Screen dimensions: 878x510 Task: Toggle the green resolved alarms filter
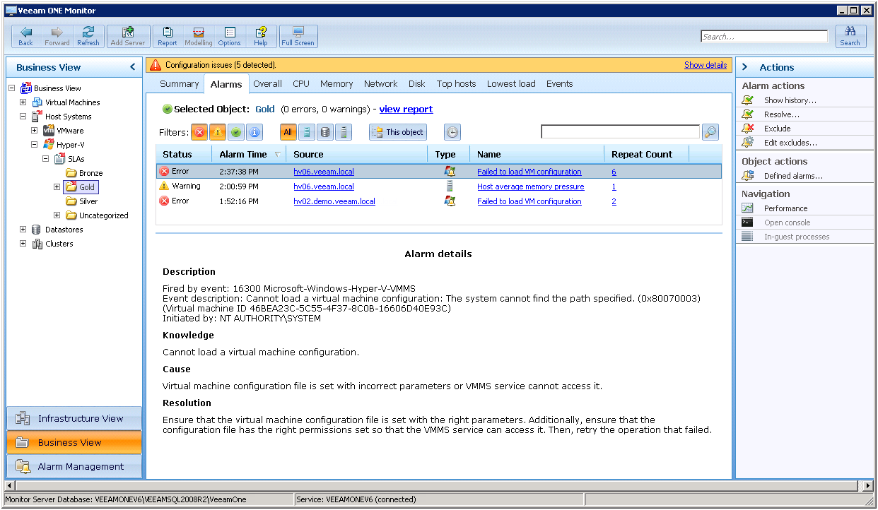[x=236, y=132]
